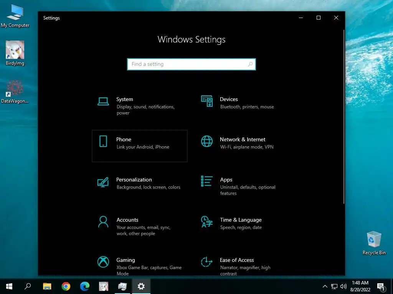Open the Time & Language icon
Image resolution: width=393 pixels, height=294 pixels.
207,222
